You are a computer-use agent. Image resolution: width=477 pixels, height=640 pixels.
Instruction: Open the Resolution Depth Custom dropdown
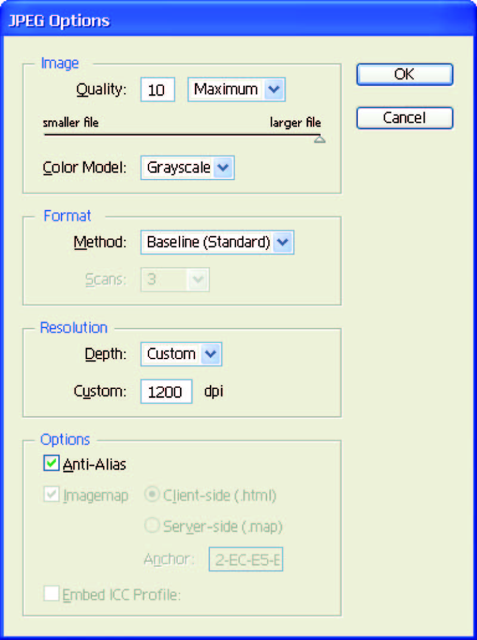click(x=181, y=354)
